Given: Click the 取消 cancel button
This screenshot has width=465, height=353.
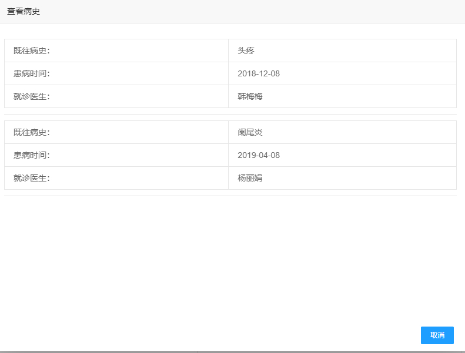Looking at the screenshot, I should (437, 335).
